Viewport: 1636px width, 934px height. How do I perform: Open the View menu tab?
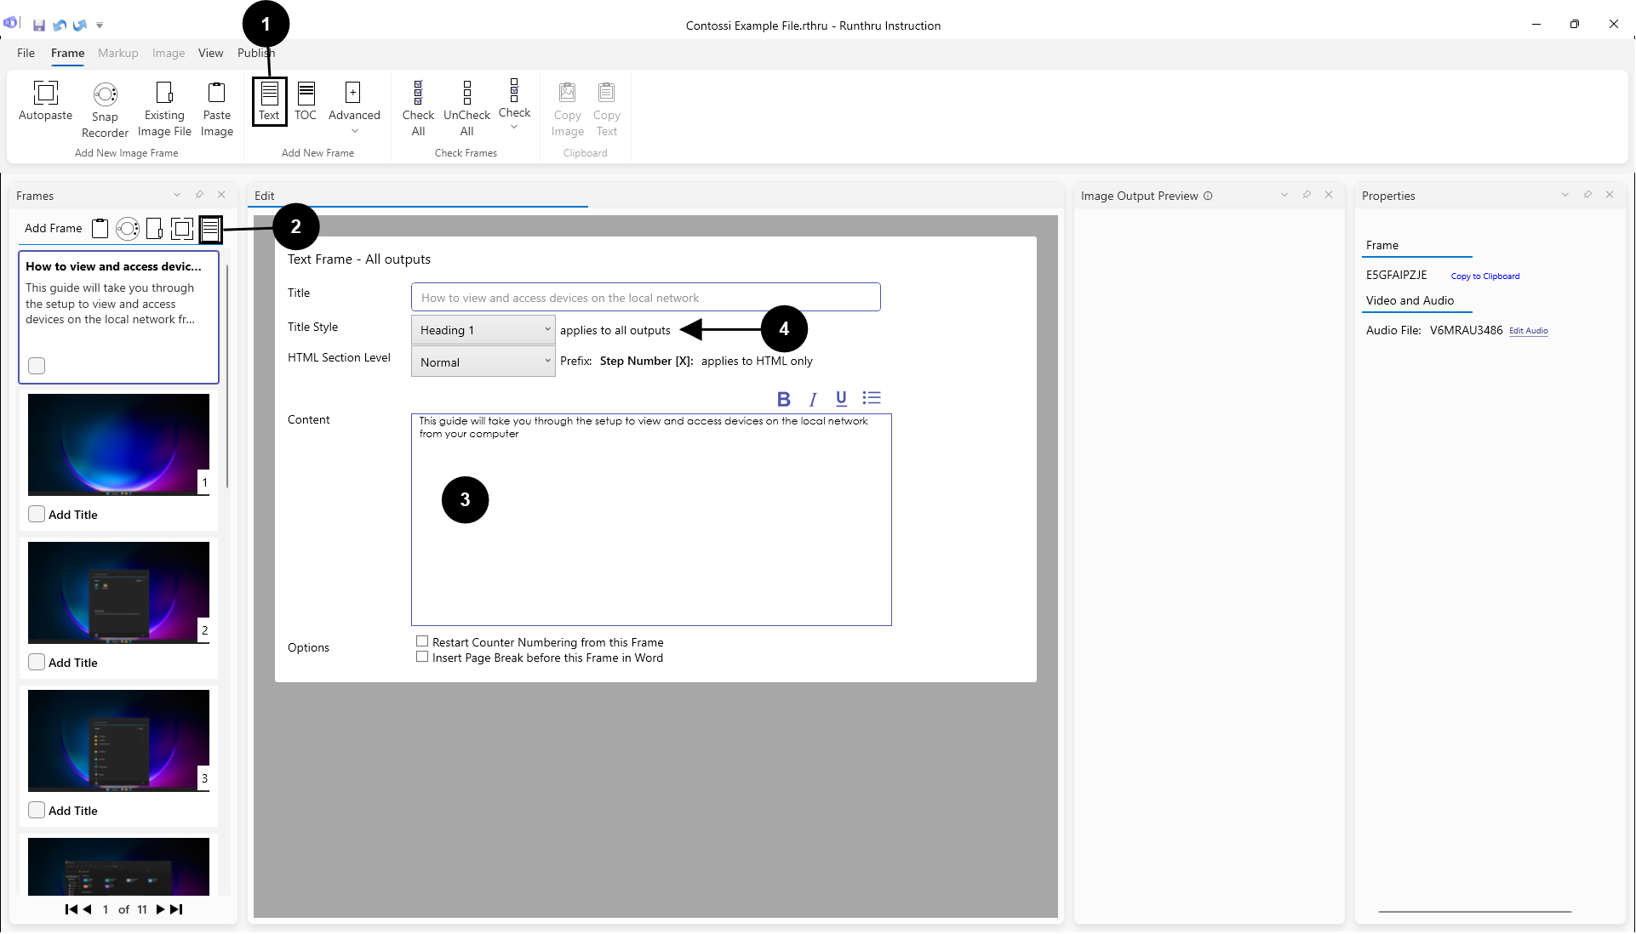click(210, 53)
